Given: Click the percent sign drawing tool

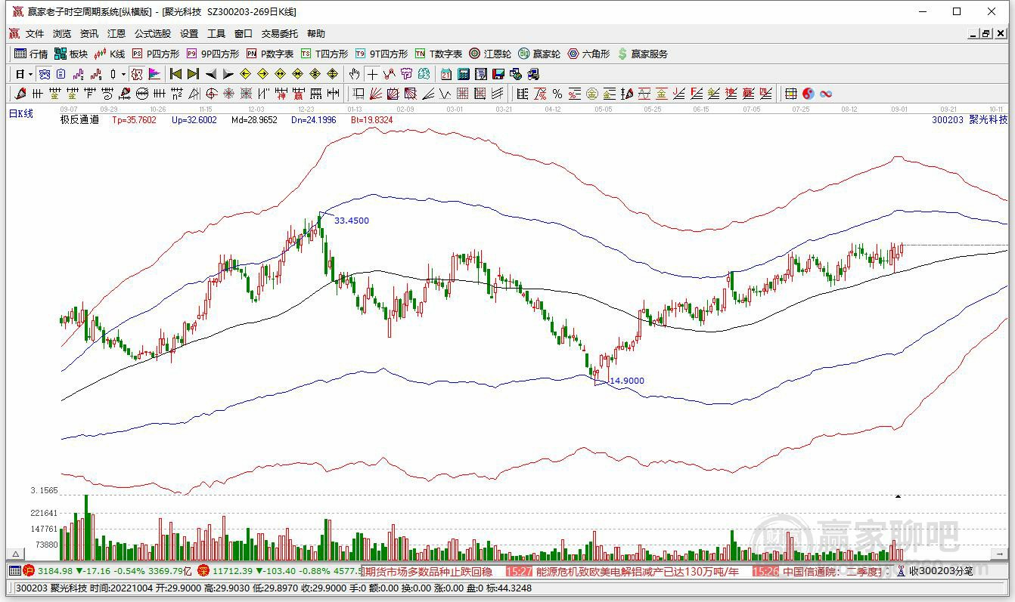Looking at the screenshot, I should click(x=557, y=94).
